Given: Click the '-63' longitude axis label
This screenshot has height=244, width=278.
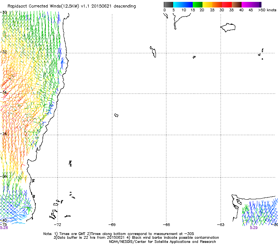Looking at the screenshot, I should [x=221, y=225].
